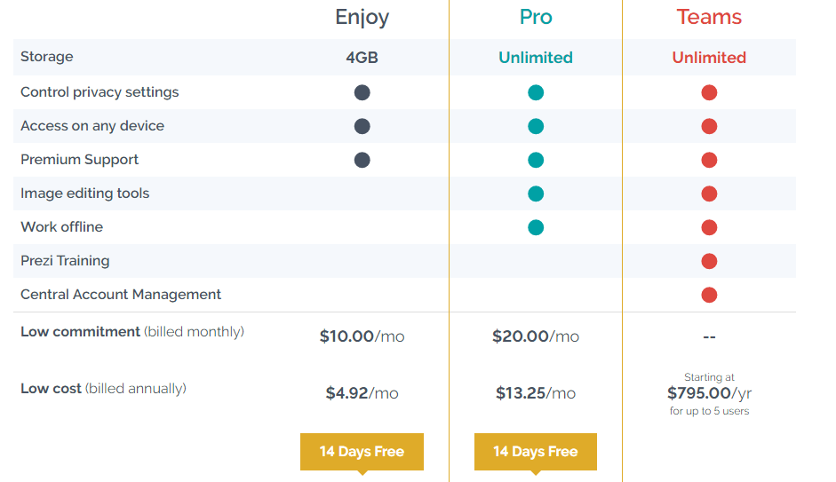This screenshot has height=482, width=836.
Task: Click the Pro Unlimited storage text
Action: (x=536, y=58)
